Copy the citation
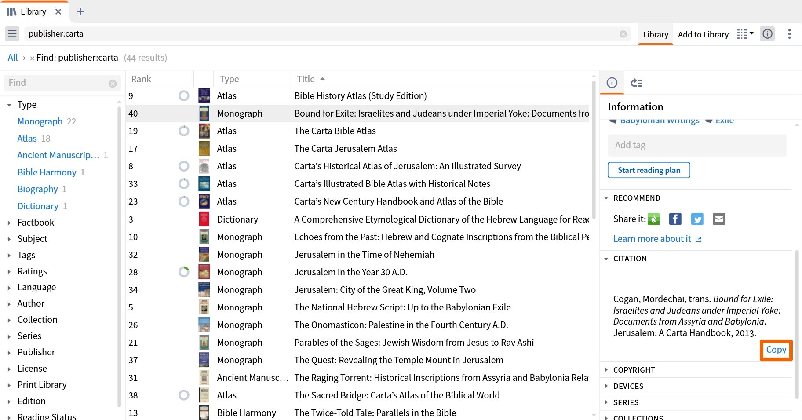This screenshot has width=802, height=420. [776, 350]
